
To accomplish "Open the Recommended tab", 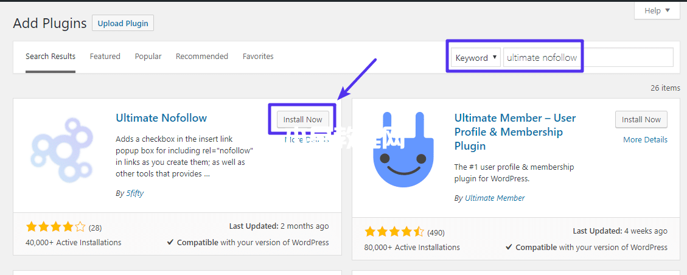I will point(202,57).
